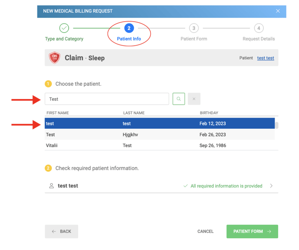
Task: Click the Hjgjkhv last name cell
Action: [x=130, y=135]
